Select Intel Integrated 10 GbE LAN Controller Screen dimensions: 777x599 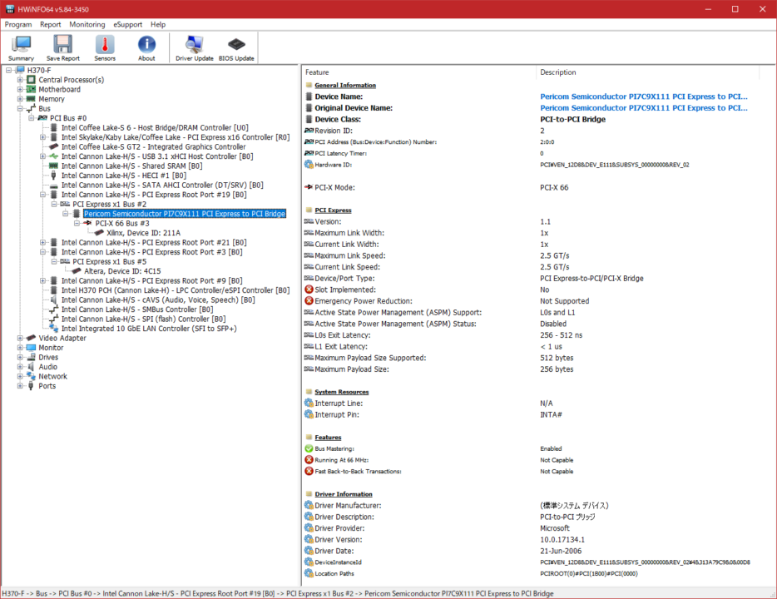coord(149,329)
